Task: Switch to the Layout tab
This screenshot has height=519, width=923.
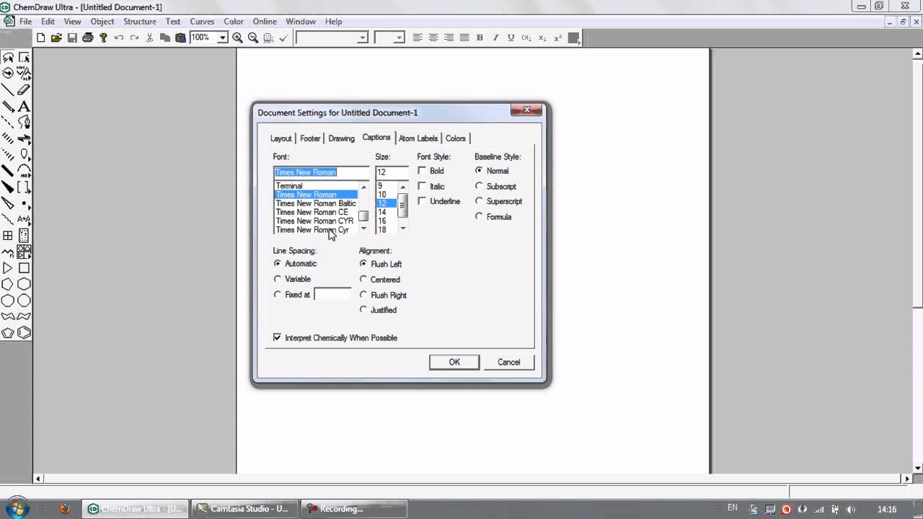Action: [x=281, y=138]
